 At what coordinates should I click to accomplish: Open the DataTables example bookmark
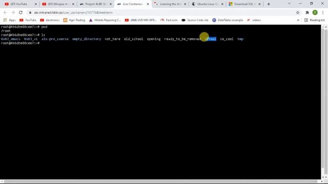click(228, 20)
